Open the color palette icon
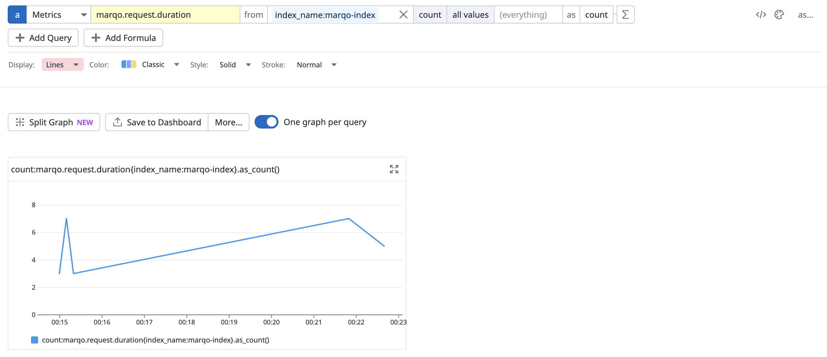The image size is (827, 357). 779,14
